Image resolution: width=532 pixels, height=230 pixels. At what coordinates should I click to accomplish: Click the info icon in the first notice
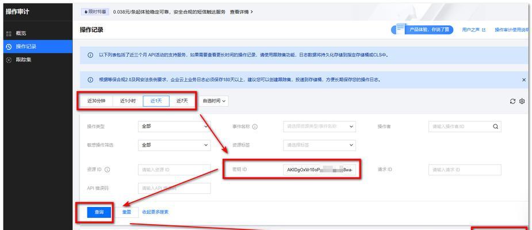point(90,55)
